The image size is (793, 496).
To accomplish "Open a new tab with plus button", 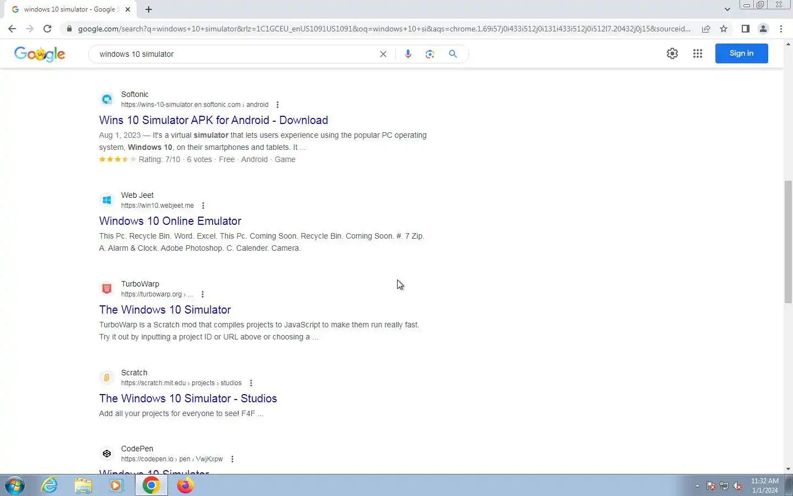I will (x=149, y=9).
